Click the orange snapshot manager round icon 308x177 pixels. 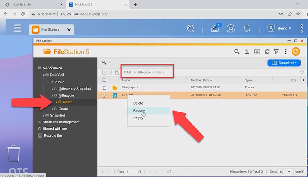click(295, 52)
